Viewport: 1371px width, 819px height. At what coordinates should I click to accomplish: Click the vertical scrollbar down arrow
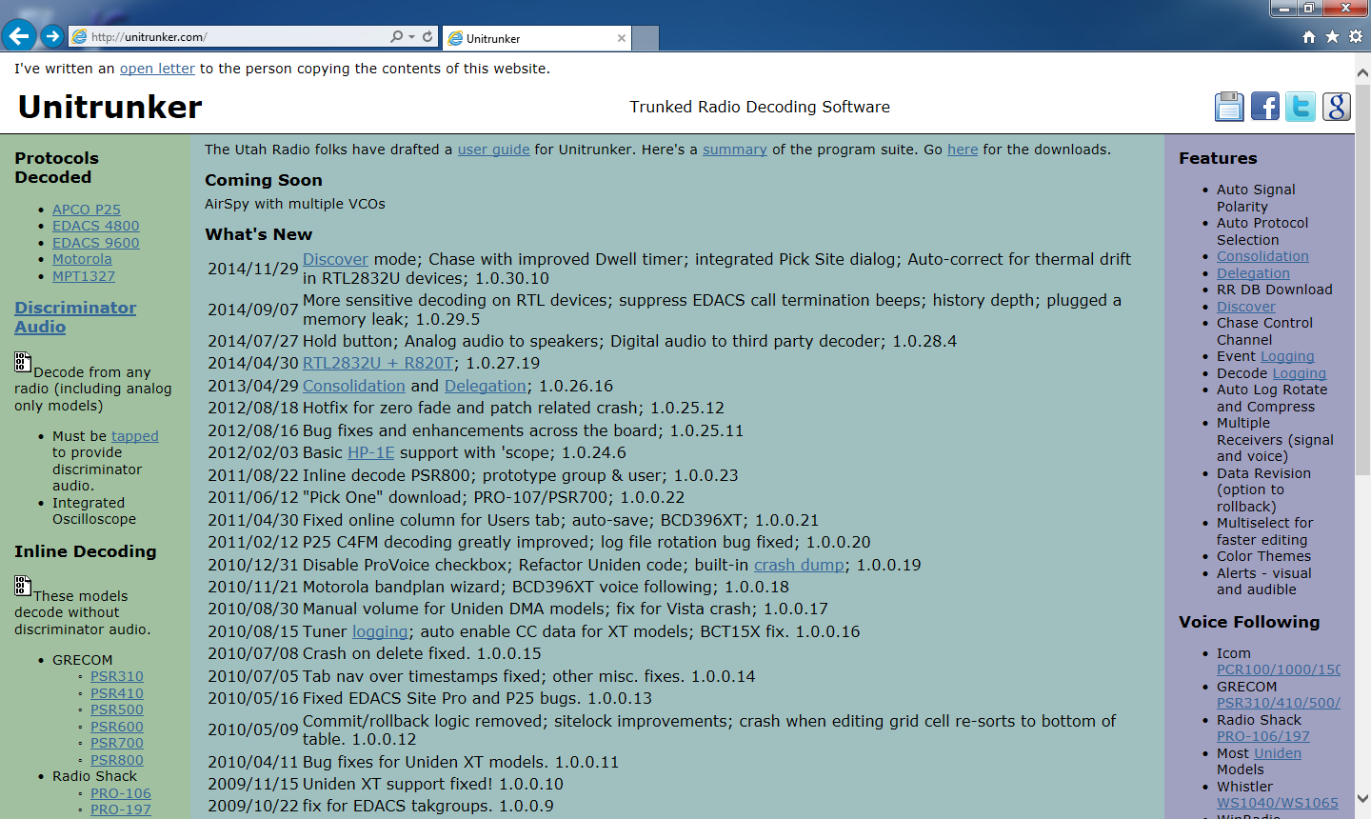(1362, 799)
